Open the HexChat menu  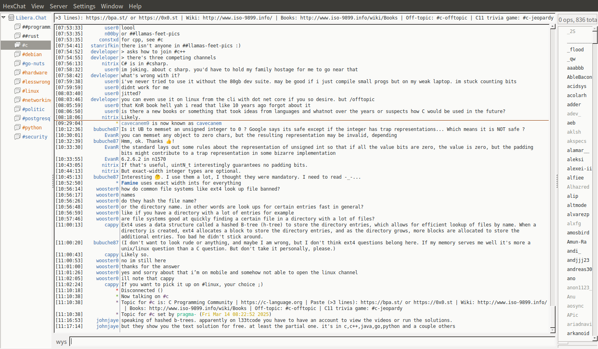click(14, 6)
